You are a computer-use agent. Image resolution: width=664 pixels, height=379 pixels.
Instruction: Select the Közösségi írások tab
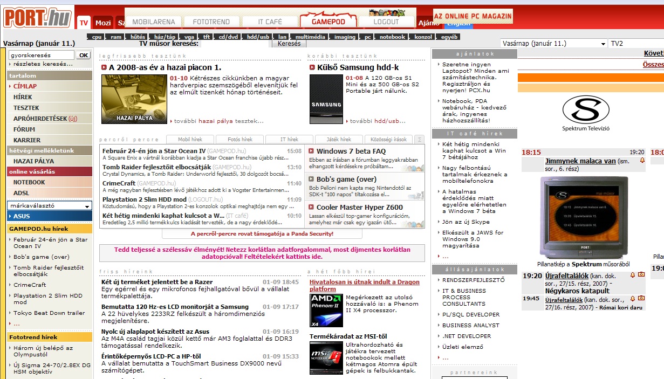(389, 139)
